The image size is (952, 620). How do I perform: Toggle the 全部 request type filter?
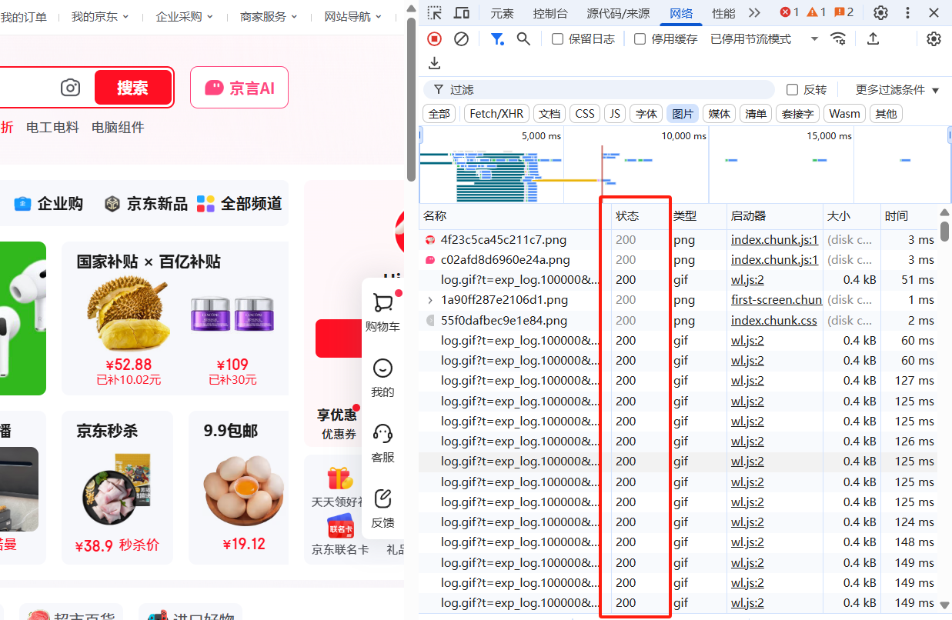(439, 114)
